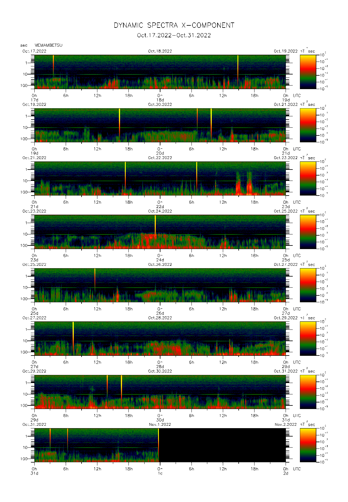The width and height of the screenshot is (348, 502).
Task: Click the Oct.17.2022-Oct.31.2022 date range subtitle
Action: coord(174,35)
